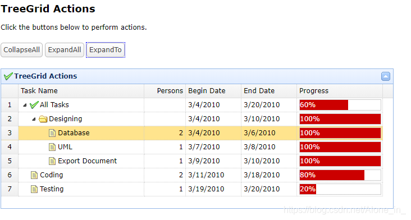Click the End Date 3/20/2010 in All Tasks row
The height and width of the screenshot is (220, 411).
point(269,105)
